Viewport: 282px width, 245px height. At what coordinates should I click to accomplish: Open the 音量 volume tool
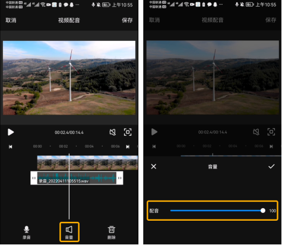(x=69, y=232)
